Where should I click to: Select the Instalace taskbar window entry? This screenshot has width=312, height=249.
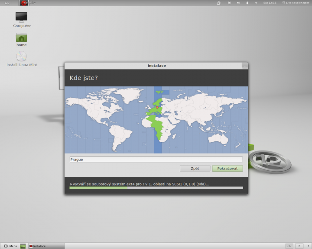tap(46, 246)
